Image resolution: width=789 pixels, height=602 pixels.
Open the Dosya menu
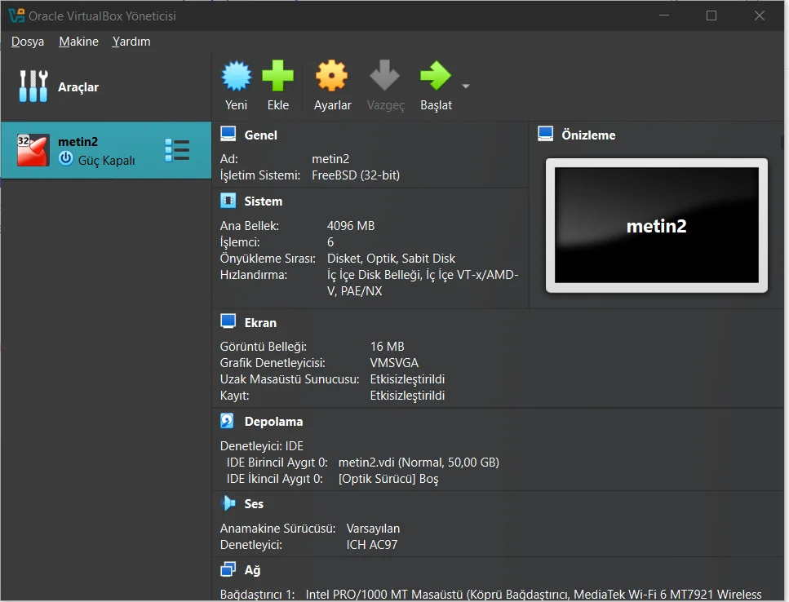tap(28, 42)
